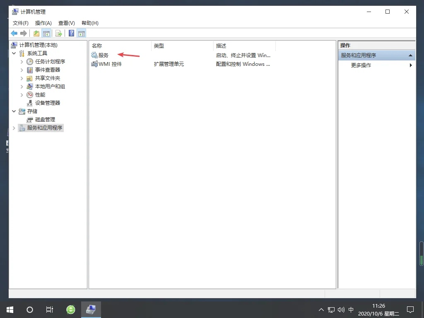Click the 服务 gear icon in list
Image resolution: width=424 pixels, height=318 pixels.
pos(94,55)
